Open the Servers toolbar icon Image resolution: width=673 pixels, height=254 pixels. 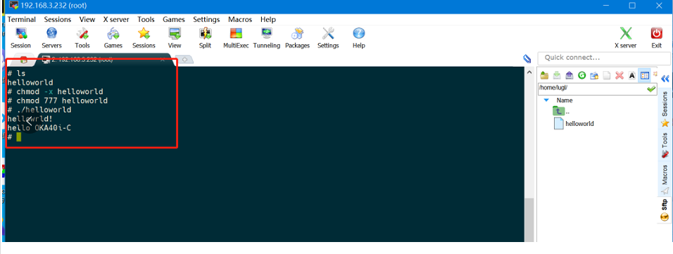click(51, 38)
